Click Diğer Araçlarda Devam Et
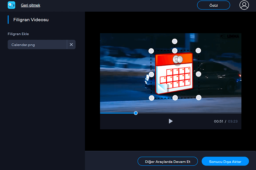 (167, 161)
